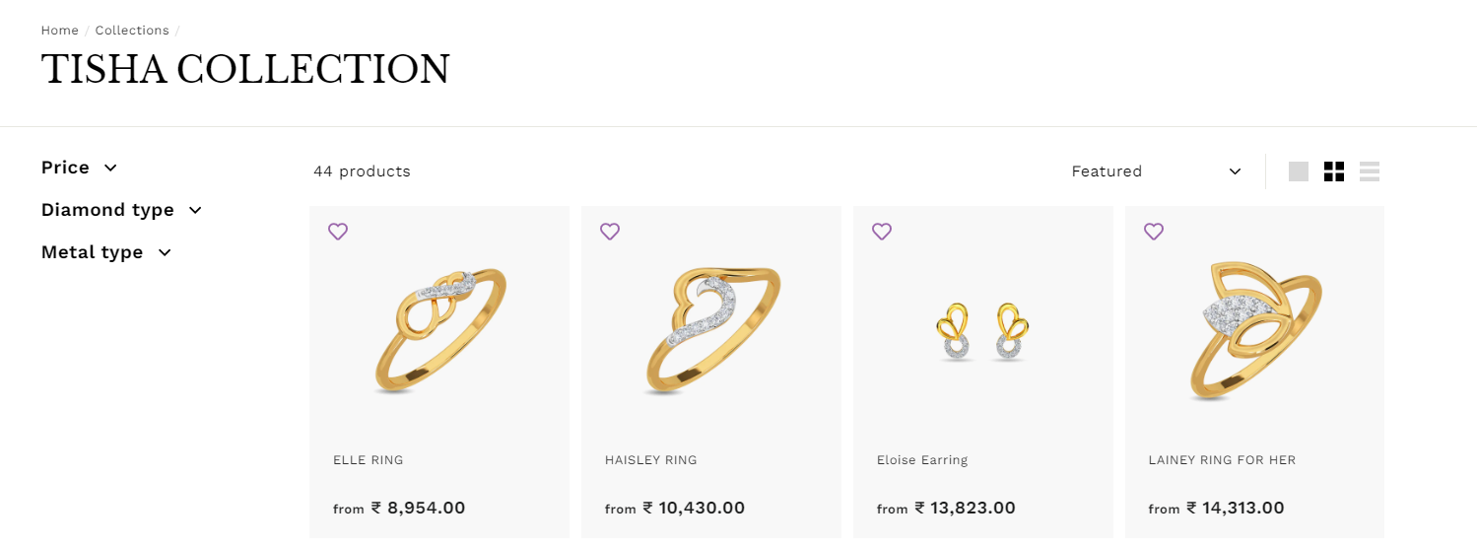Screen dimensions: 1477x546
Task: Select the small four-square grid view
Action: point(1334,171)
